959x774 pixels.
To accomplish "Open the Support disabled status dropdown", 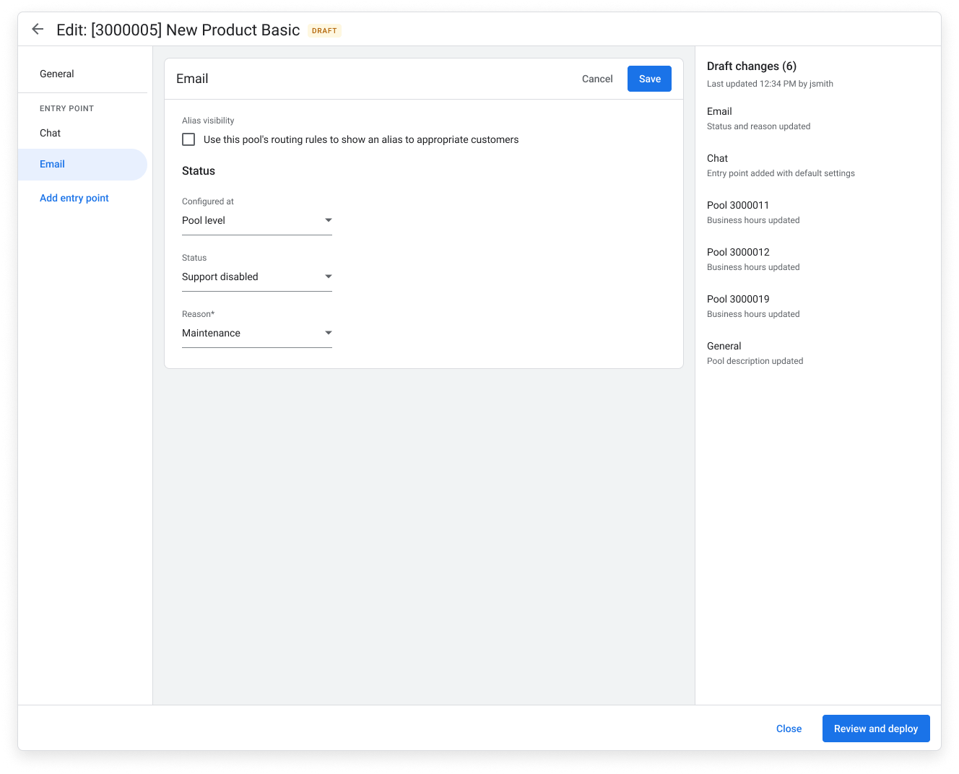I will pos(257,277).
